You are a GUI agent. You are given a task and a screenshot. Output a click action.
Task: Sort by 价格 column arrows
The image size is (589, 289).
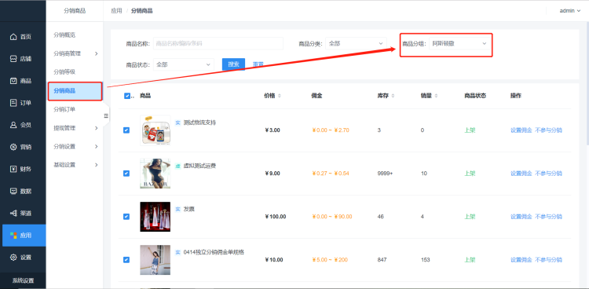coord(279,96)
